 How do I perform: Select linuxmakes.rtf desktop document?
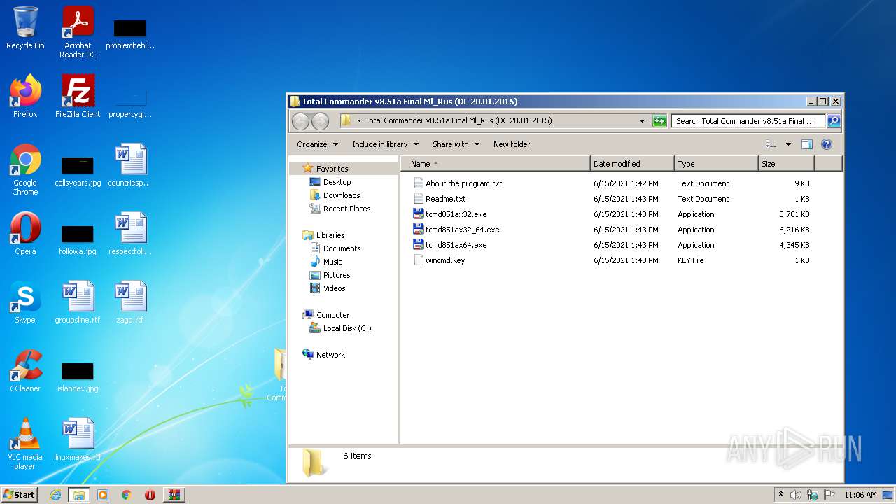[78, 440]
